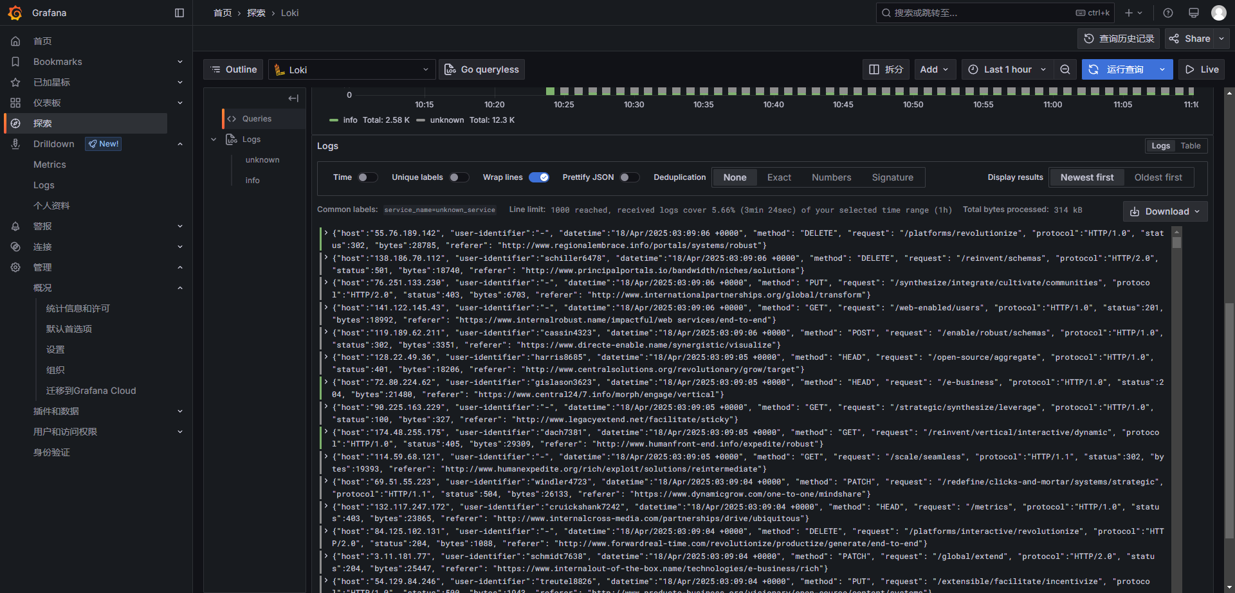Collapse the outline panel arrow
The image size is (1235, 593).
293,98
